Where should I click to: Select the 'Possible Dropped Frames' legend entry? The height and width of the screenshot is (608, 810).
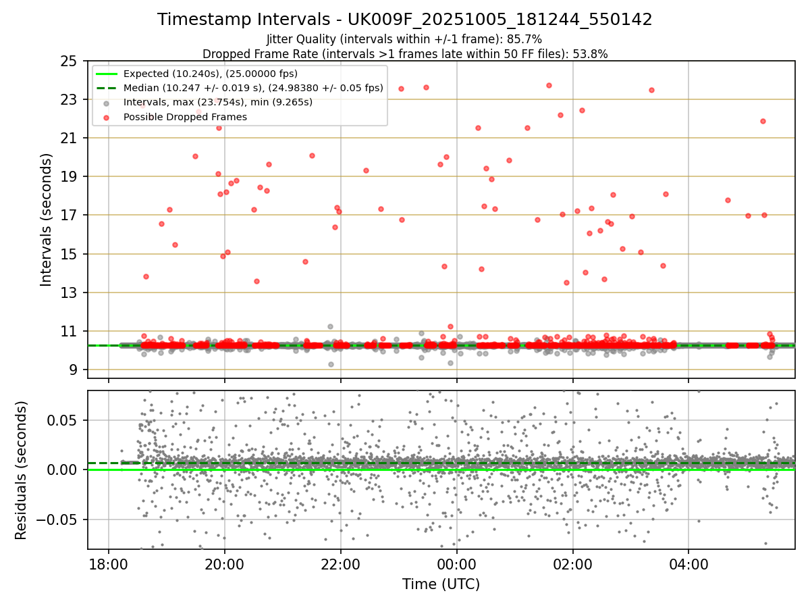point(185,117)
